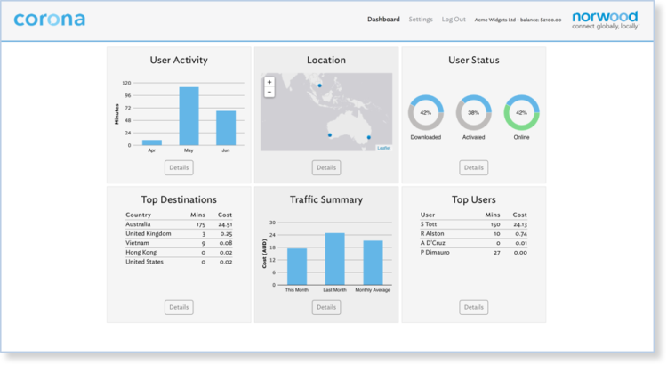
Task: Open Top Destinations Details button
Action: click(x=179, y=307)
